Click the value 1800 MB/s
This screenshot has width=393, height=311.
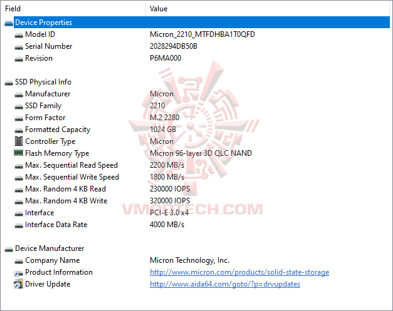167,177
